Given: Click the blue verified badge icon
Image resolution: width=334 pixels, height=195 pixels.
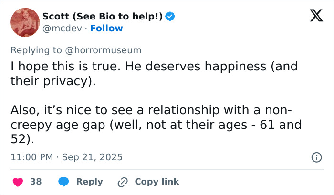Looking at the screenshot, I should 170,16.
